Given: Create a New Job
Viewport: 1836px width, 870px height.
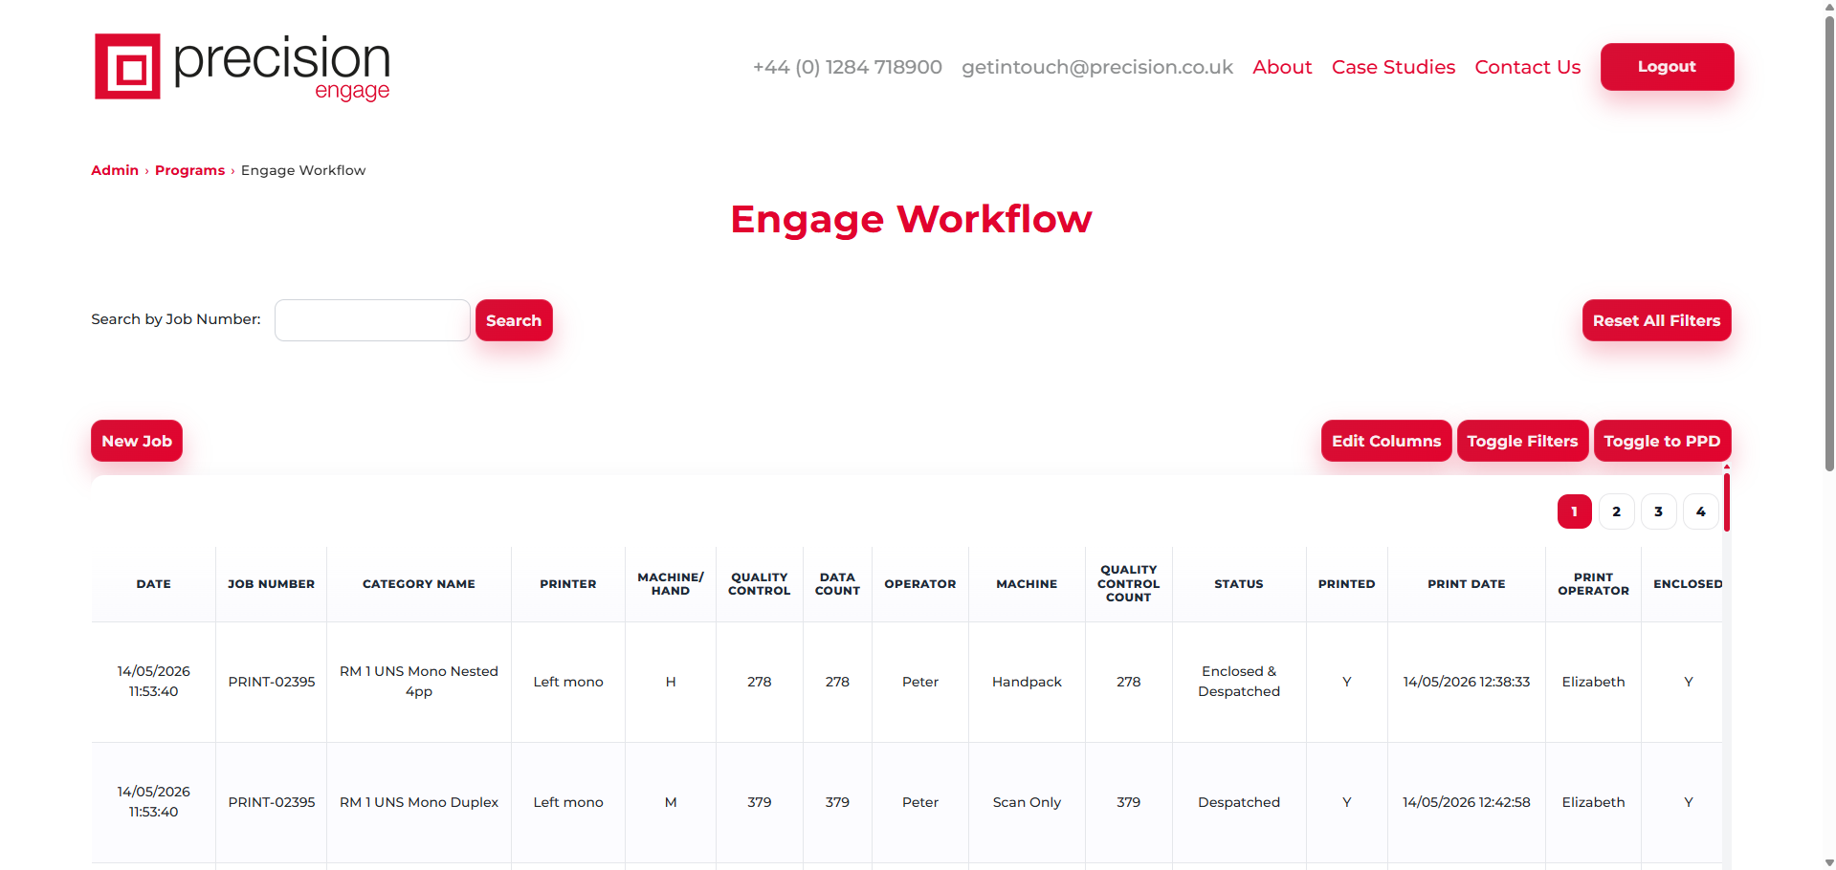Looking at the screenshot, I should (137, 441).
